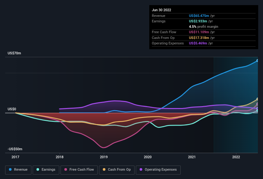Click the Free Cash Flow label in tooltip
This screenshot has height=179, width=263.
pyautogui.click(x=164, y=32)
